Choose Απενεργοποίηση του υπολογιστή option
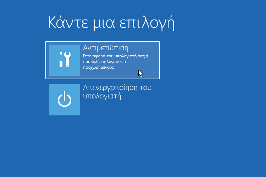 click(117, 91)
